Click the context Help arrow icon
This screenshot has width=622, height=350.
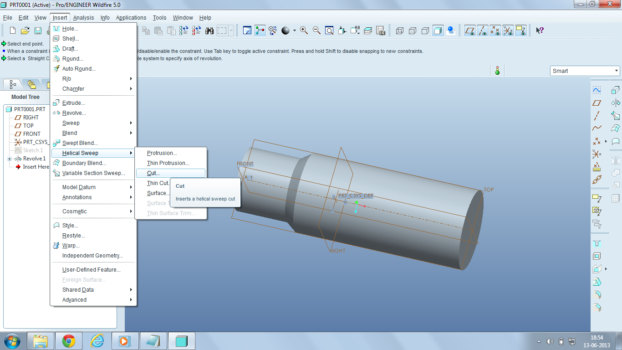[x=540, y=31]
